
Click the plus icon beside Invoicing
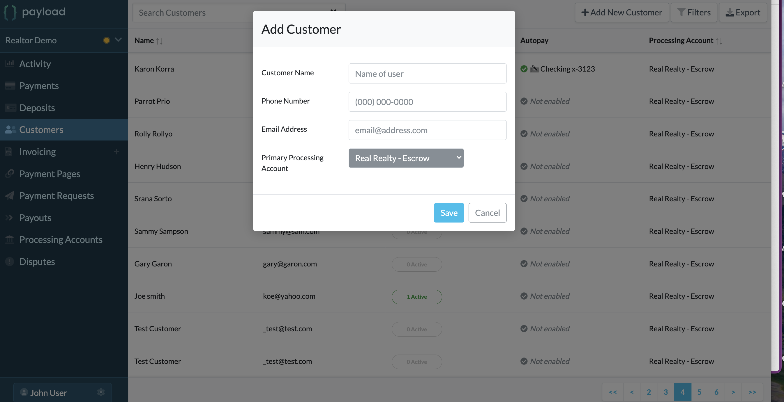tap(116, 152)
